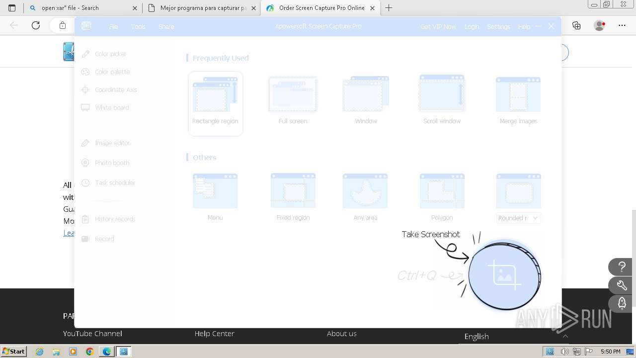Activate the Coordinate Axis tool
Viewport: 636px width, 358px height.
click(x=109, y=89)
